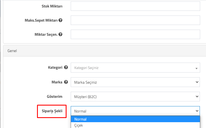Click the Kategori label text

[55, 68]
